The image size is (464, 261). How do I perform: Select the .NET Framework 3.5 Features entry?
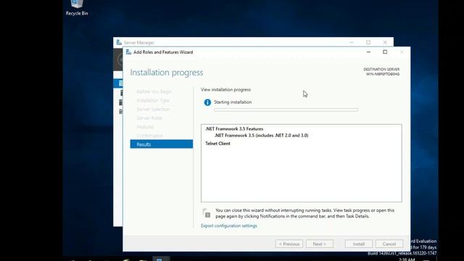pos(234,129)
